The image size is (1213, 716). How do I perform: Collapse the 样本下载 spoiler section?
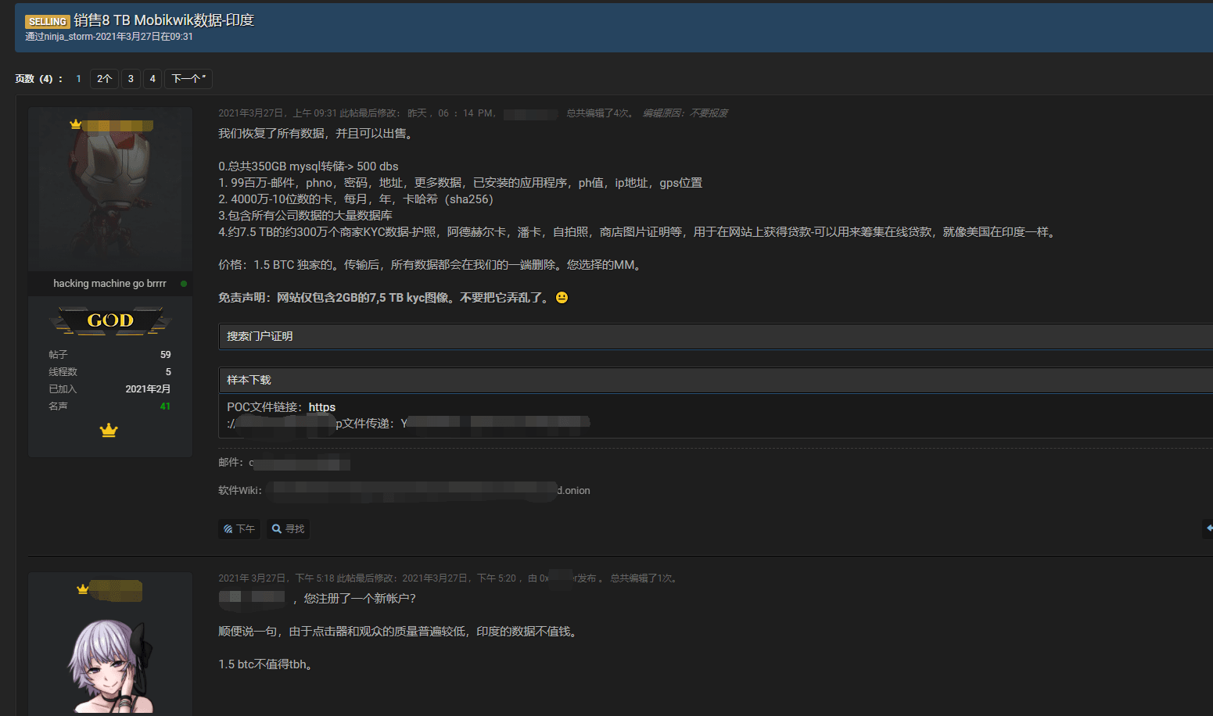(x=249, y=380)
